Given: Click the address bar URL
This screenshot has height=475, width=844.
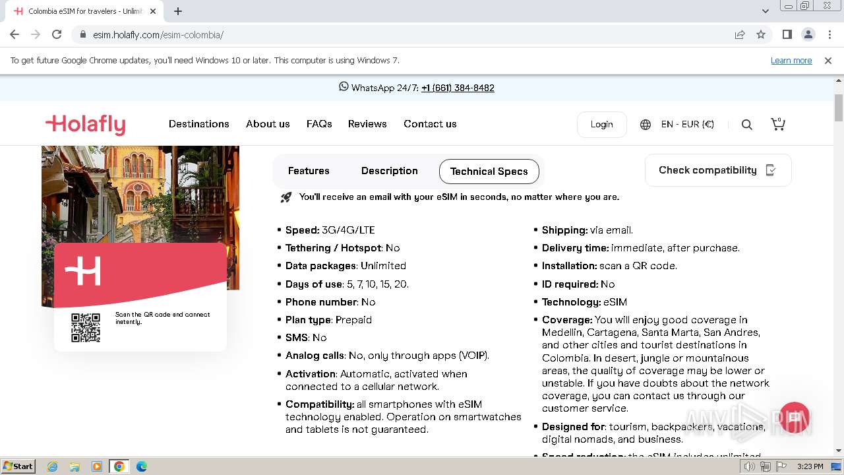Looking at the screenshot, I should click(x=158, y=34).
